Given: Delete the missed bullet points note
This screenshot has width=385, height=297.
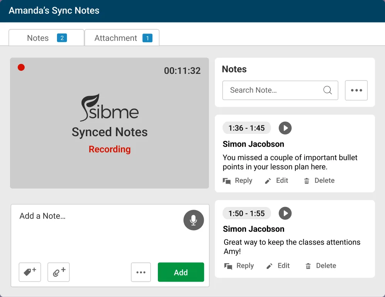Looking at the screenshot, I should pos(319,181).
